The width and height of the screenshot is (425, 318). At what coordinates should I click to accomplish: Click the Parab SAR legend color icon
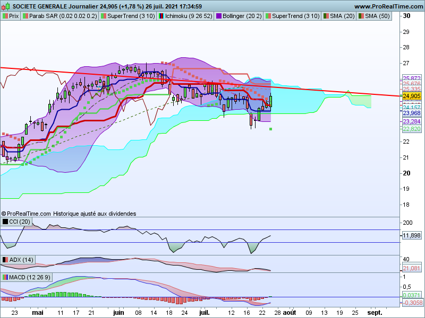click(x=25, y=16)
